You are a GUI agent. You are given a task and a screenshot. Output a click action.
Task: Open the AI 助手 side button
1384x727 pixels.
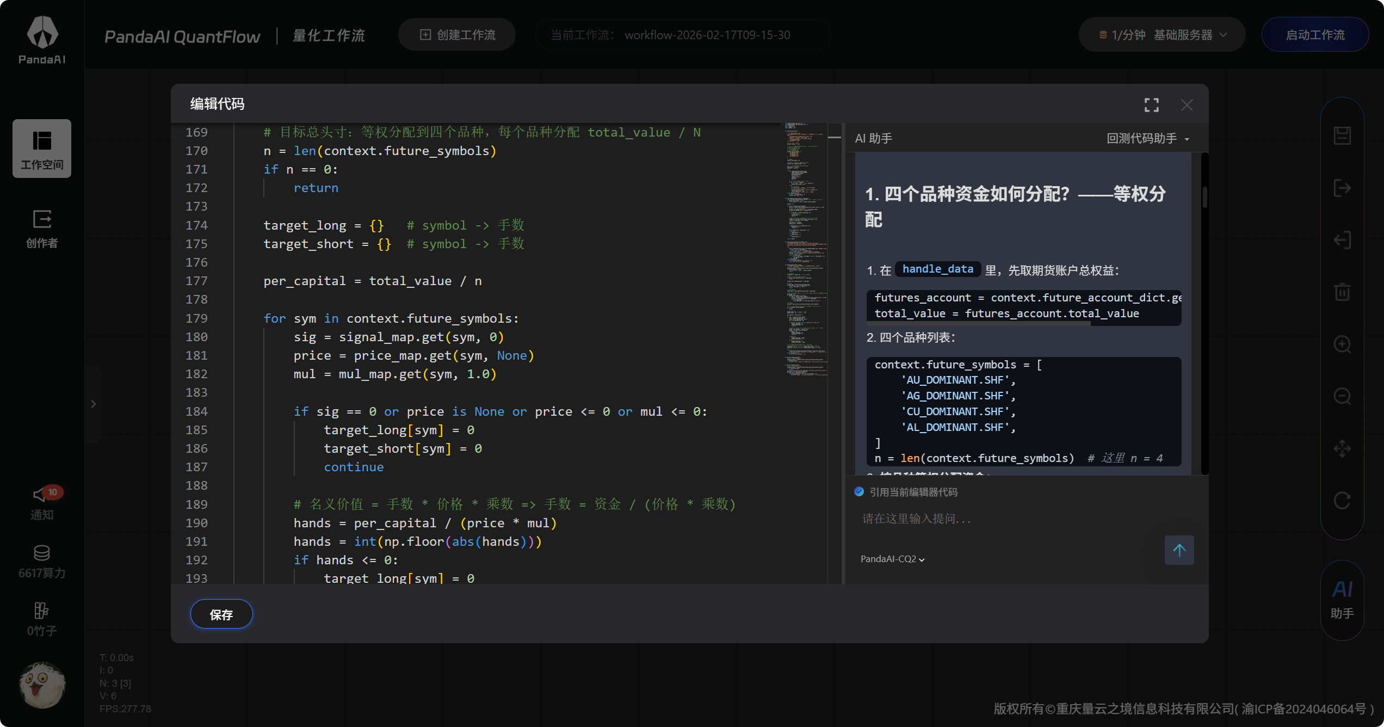[x=1342, y=600]
